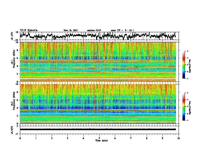Click the time axis tick label '1'

[36, 138]
